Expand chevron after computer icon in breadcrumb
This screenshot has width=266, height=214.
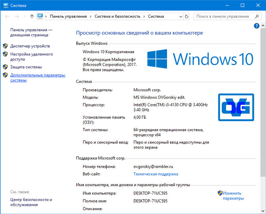click(46, 17)
